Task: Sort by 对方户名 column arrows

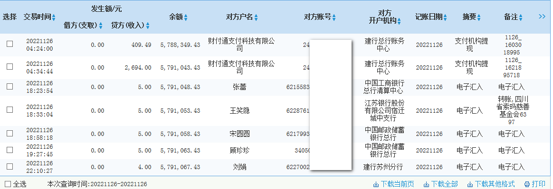Action: pyautogui.click(x=257, y=17)
